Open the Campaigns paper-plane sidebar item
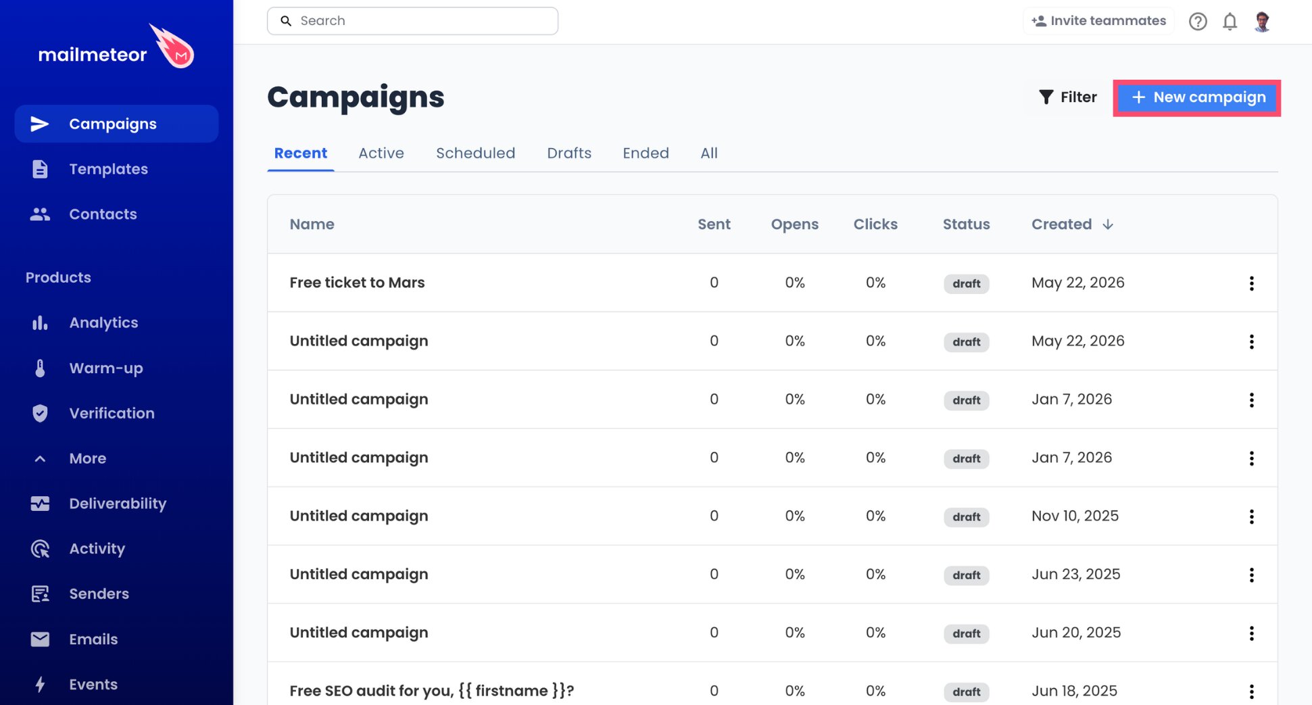 click(116, 124)
